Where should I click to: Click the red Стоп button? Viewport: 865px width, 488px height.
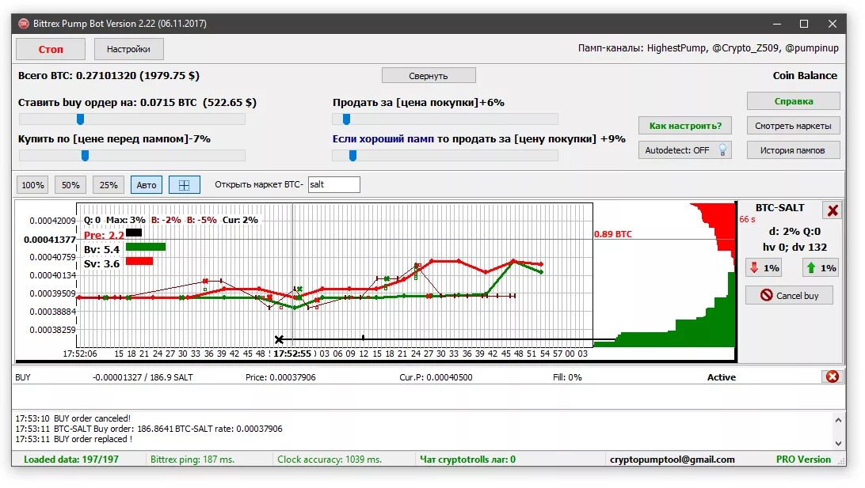coord(51,49)
